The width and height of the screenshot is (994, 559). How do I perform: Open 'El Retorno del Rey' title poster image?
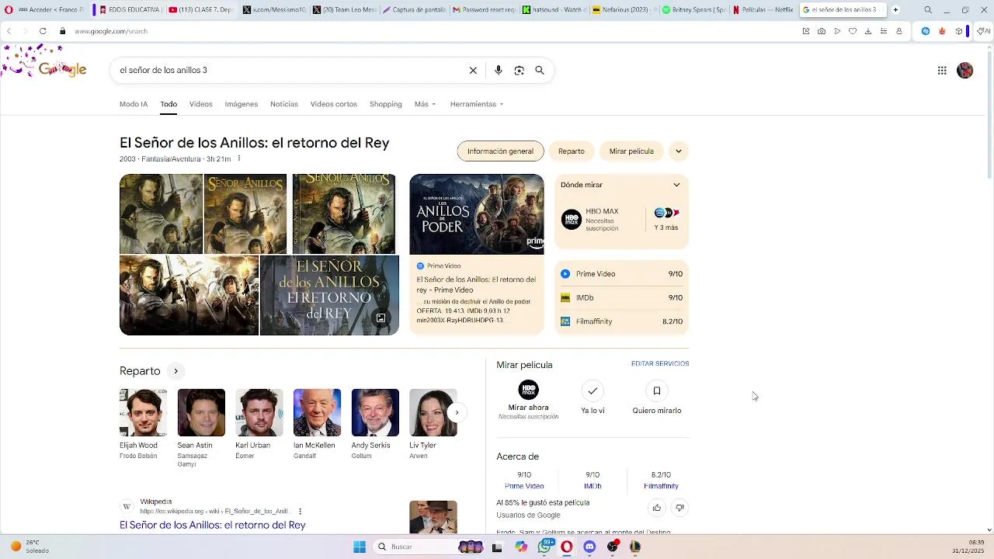click(329, 295)
